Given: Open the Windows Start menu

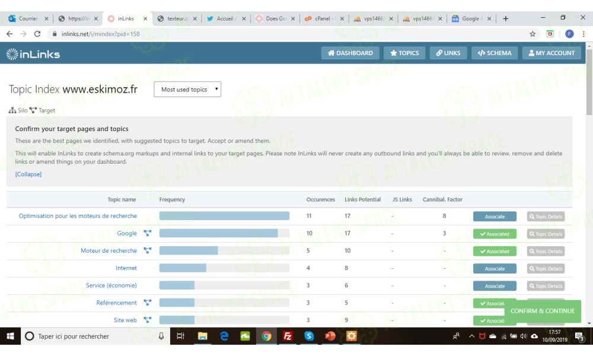Looking at the screenshot, I should click(11, 336).
